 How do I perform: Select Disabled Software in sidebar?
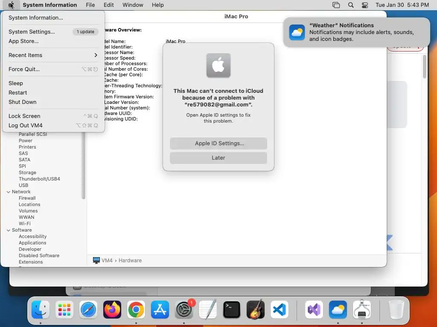tap(39, 256)
